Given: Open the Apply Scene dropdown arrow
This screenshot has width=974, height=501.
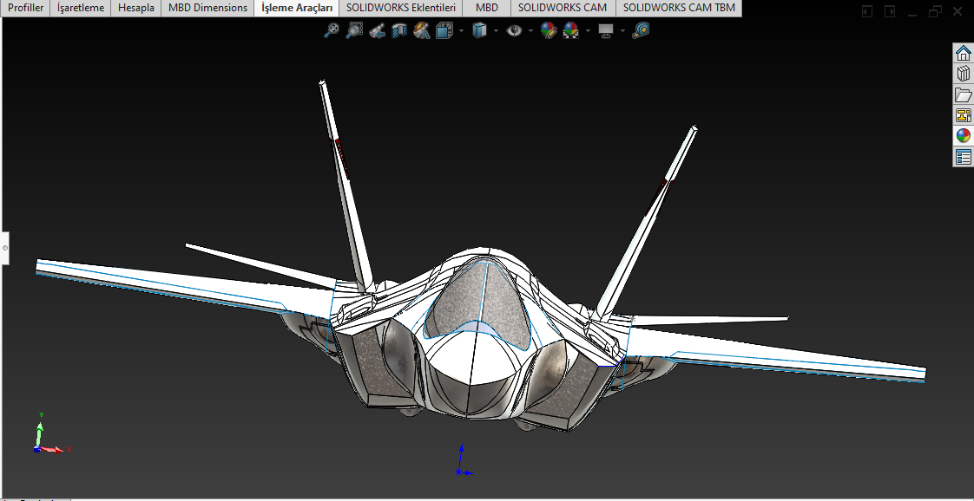Looking at the screenshot, I should [588, 30].
